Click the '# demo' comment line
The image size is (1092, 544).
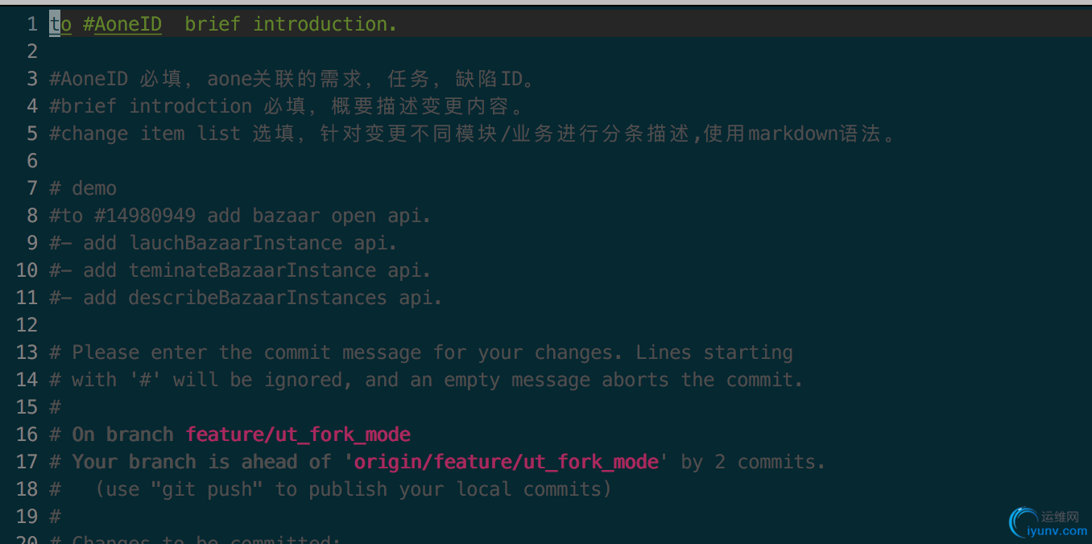83,188
